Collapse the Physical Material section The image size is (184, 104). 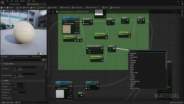click(x=2, y=64)
